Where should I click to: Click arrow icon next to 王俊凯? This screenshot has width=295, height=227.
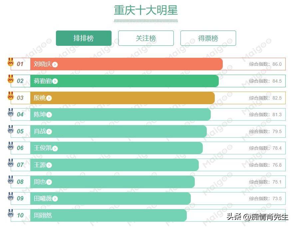coord(55,148)
